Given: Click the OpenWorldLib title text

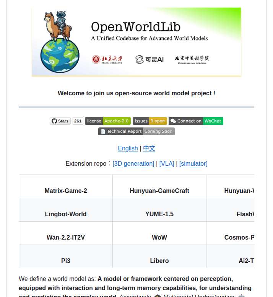Looking at the screenshot, I should coord(136,27).
